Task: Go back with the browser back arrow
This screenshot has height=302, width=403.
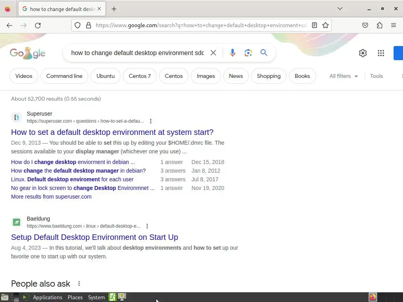Action: pos(9,25)
